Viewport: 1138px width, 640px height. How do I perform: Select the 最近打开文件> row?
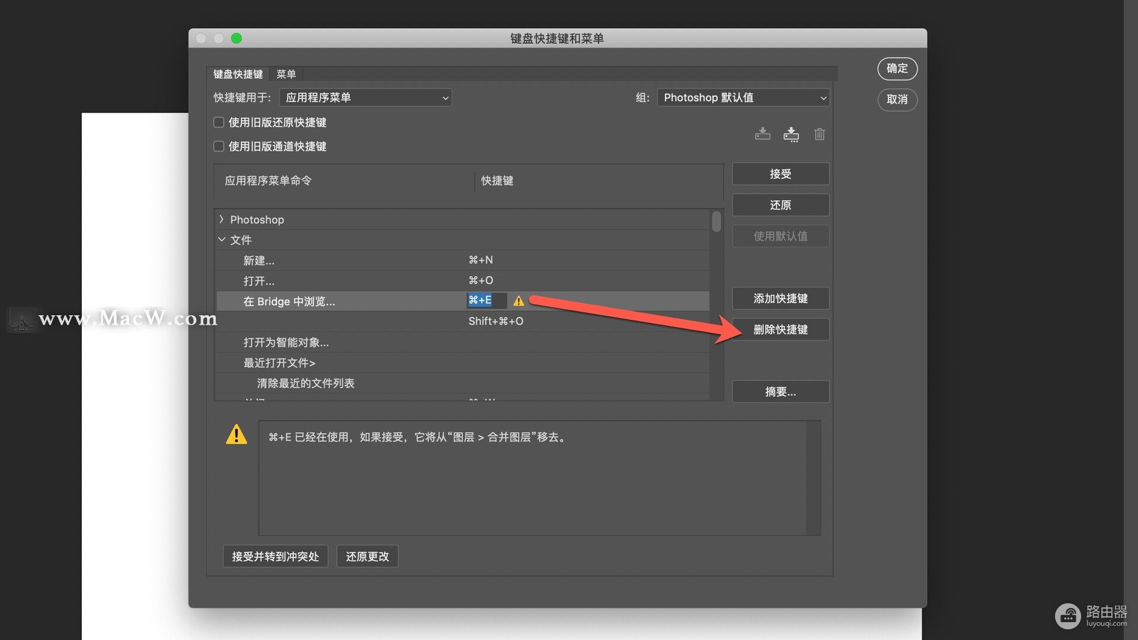[x=462, y=363]
